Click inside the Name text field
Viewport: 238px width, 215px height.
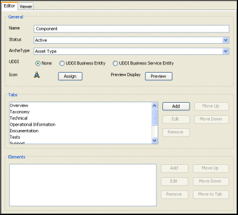coord(131,29)
